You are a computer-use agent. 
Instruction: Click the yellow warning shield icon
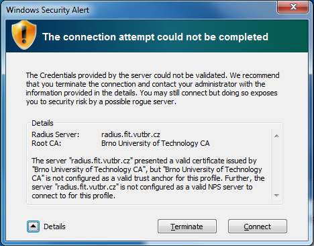24,35
